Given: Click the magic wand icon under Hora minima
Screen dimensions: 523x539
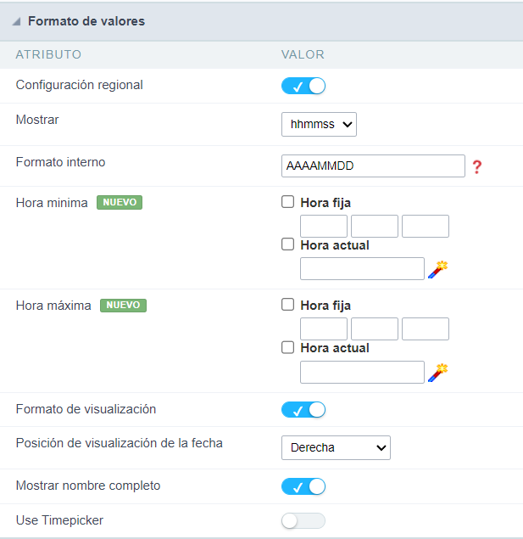Looking at the screenshot, I should tap(437, 270).
